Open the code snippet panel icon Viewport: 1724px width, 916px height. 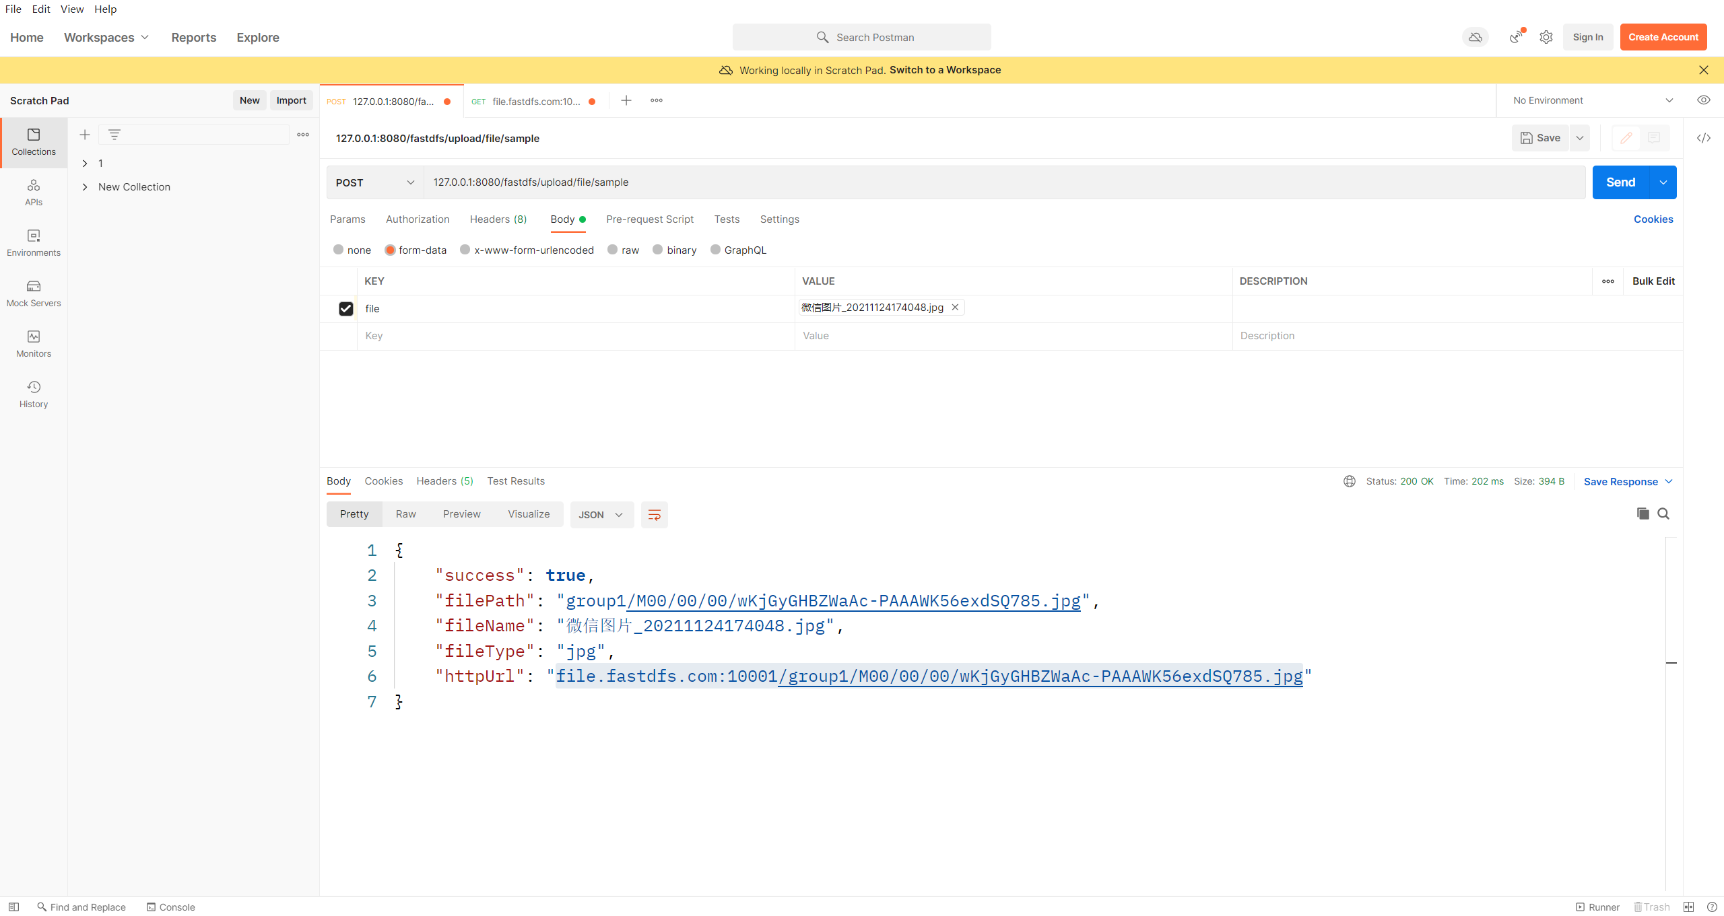pos(1703,138)
